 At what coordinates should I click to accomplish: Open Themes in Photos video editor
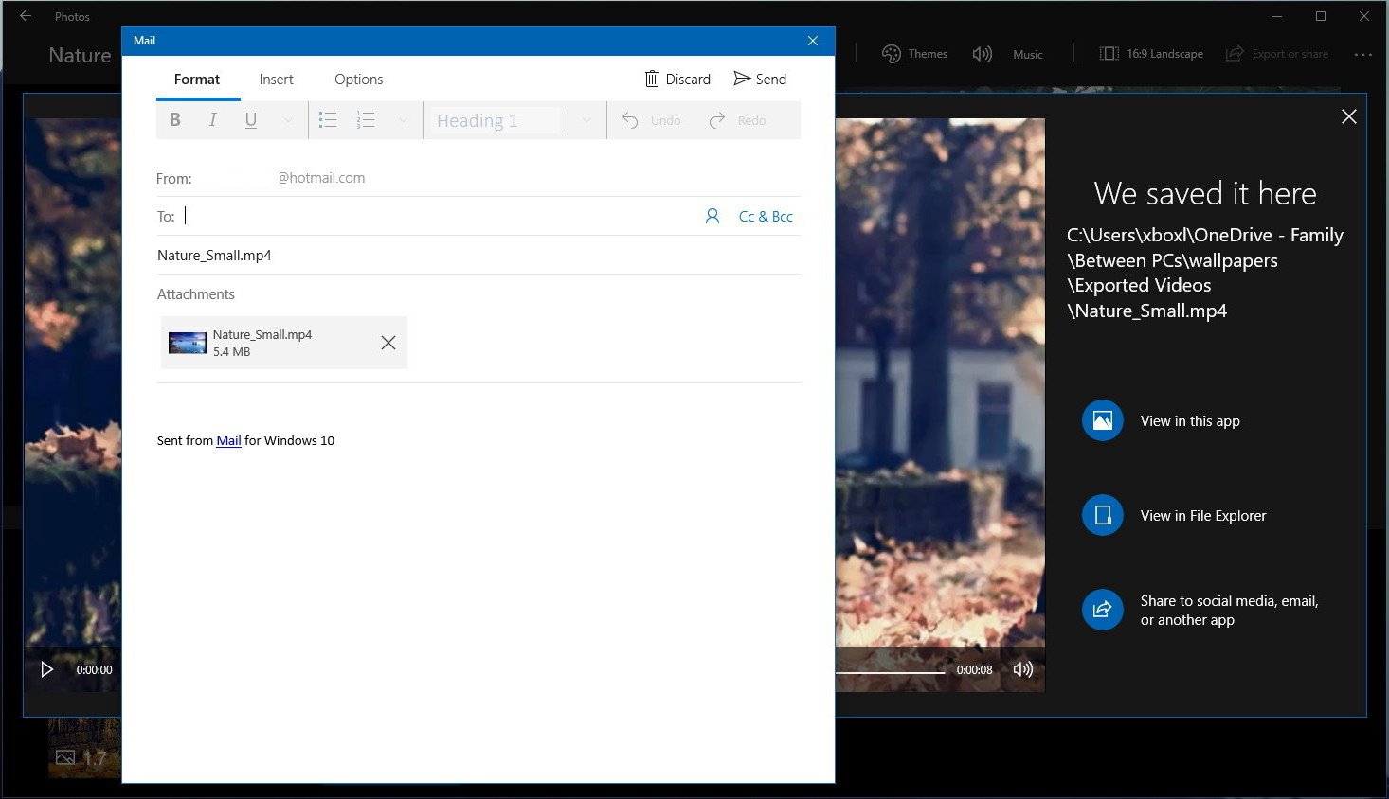(914, 54)
